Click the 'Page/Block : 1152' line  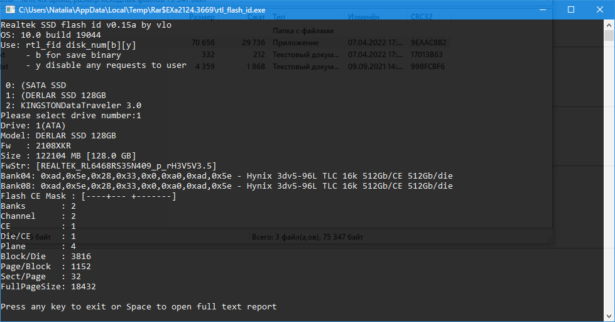point(46,266)
